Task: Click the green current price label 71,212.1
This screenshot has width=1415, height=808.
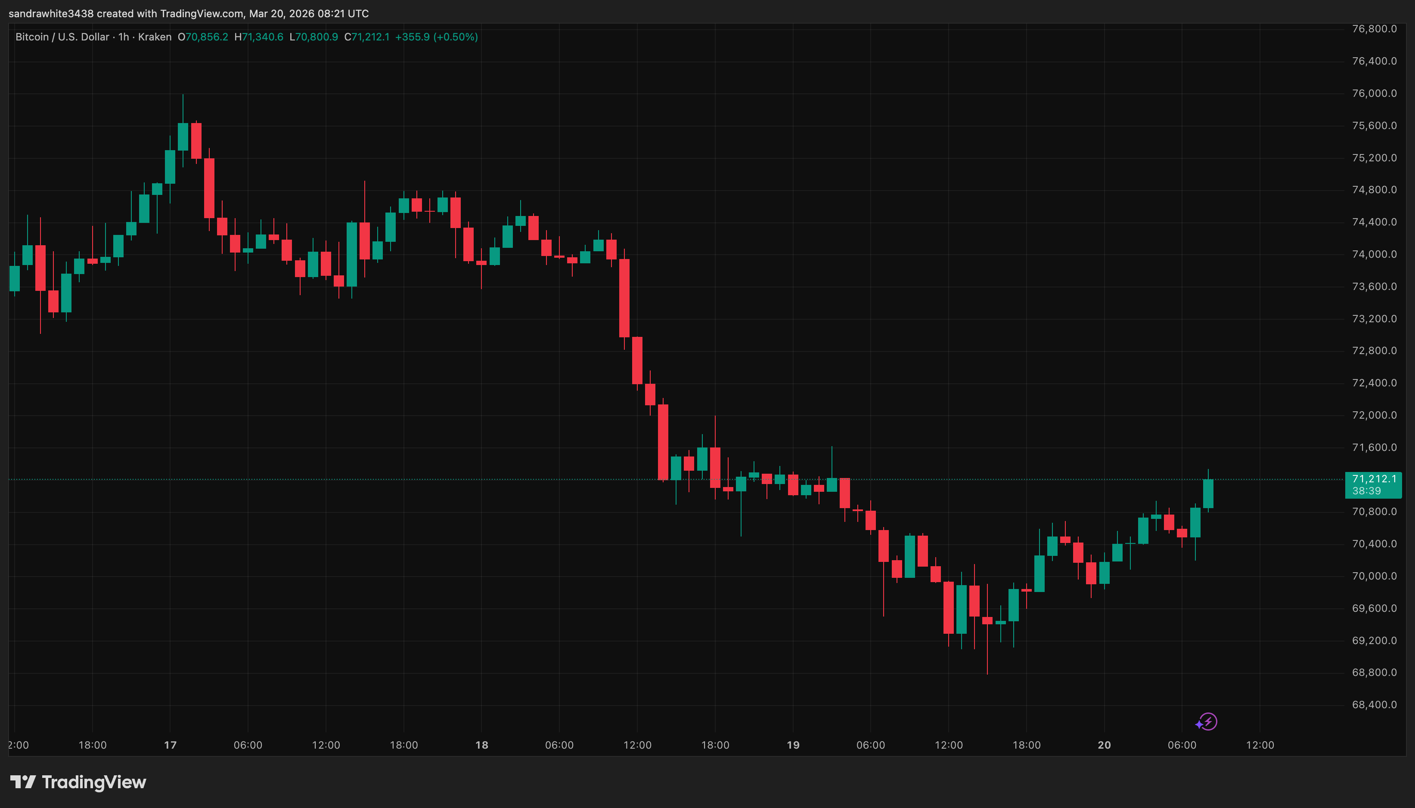Action: [x=1373, y=479]
